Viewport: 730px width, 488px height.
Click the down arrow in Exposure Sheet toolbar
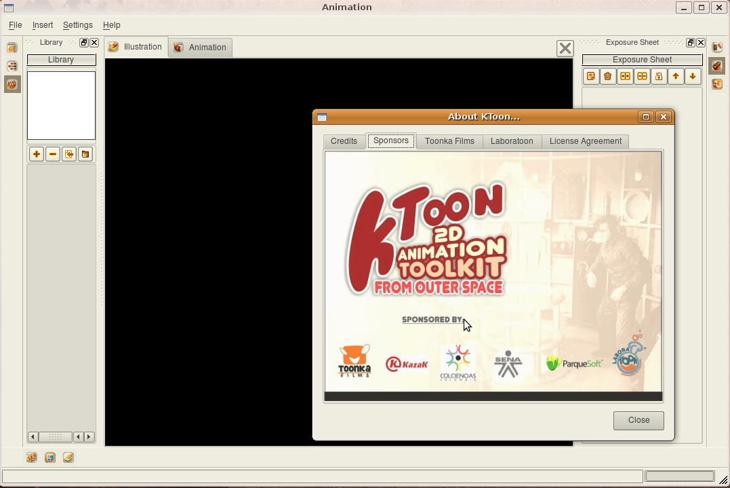tap(693, 77)
